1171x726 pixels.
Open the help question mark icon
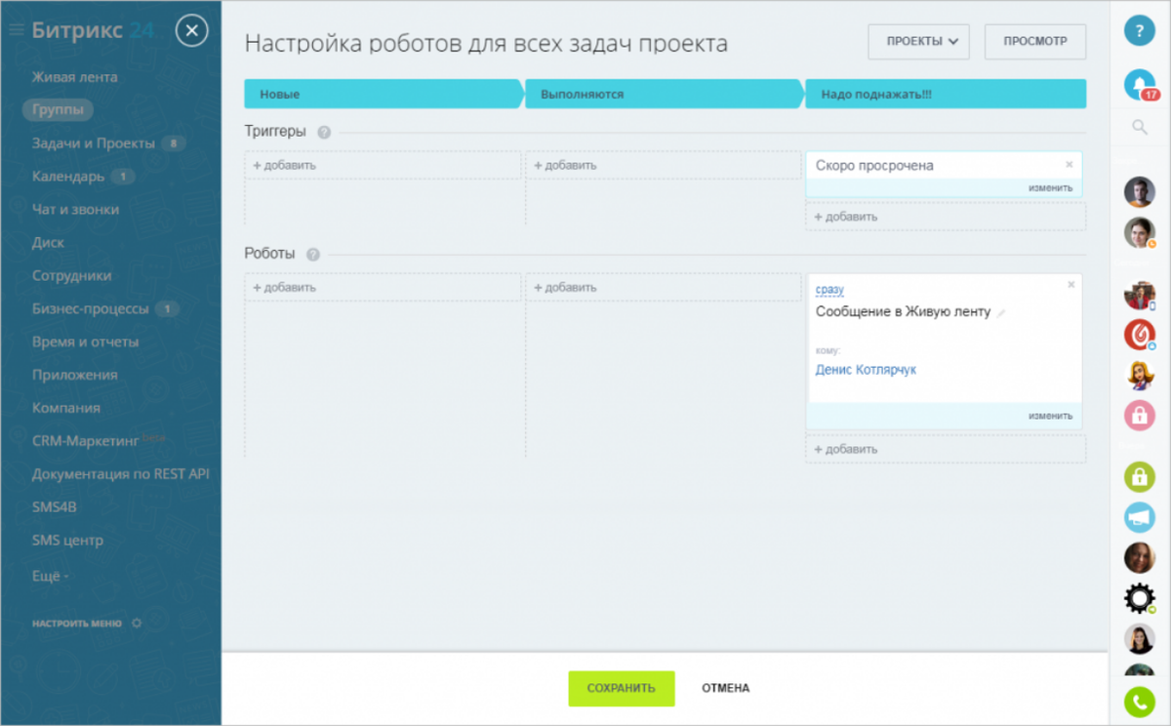[1139, 30]
